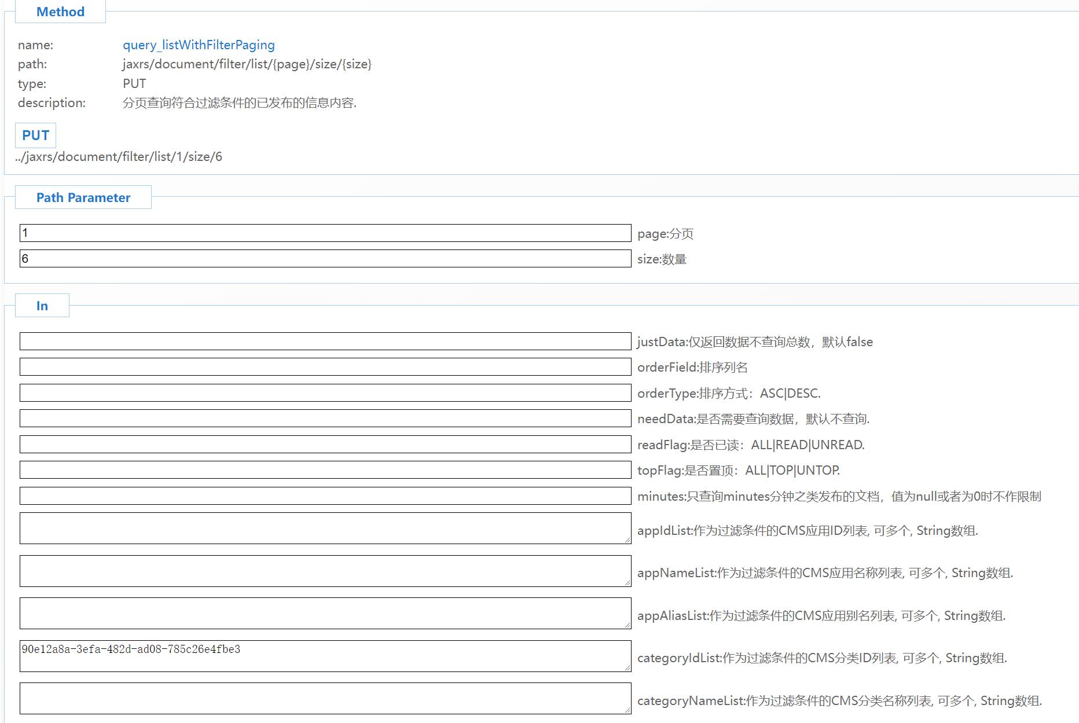This screenshot has width=1079, height=723.
Task: Click the "path:" row label
Action: click(32, 64)
